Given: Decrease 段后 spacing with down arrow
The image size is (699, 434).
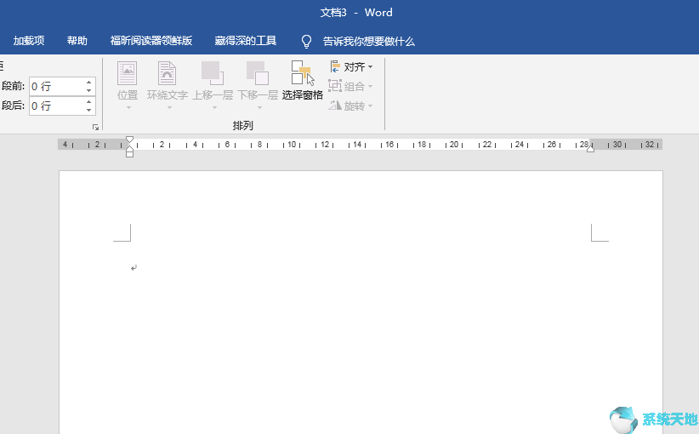Looking at the screenshot, I should tap(89, 110).
